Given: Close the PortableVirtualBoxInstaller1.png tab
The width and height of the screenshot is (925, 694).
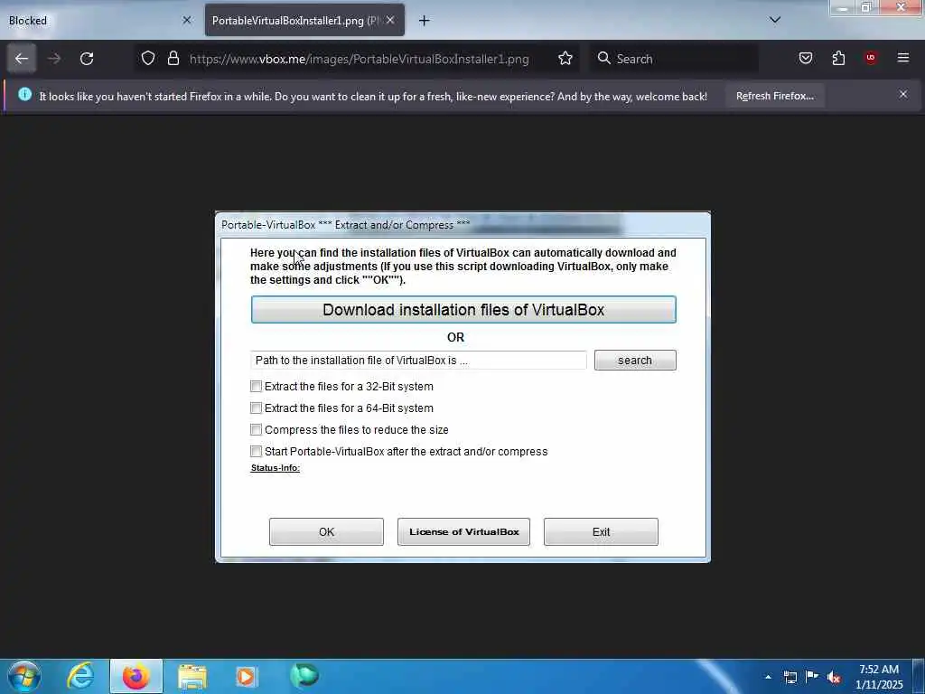Looking at the screenshot, I should click(390, 20).
